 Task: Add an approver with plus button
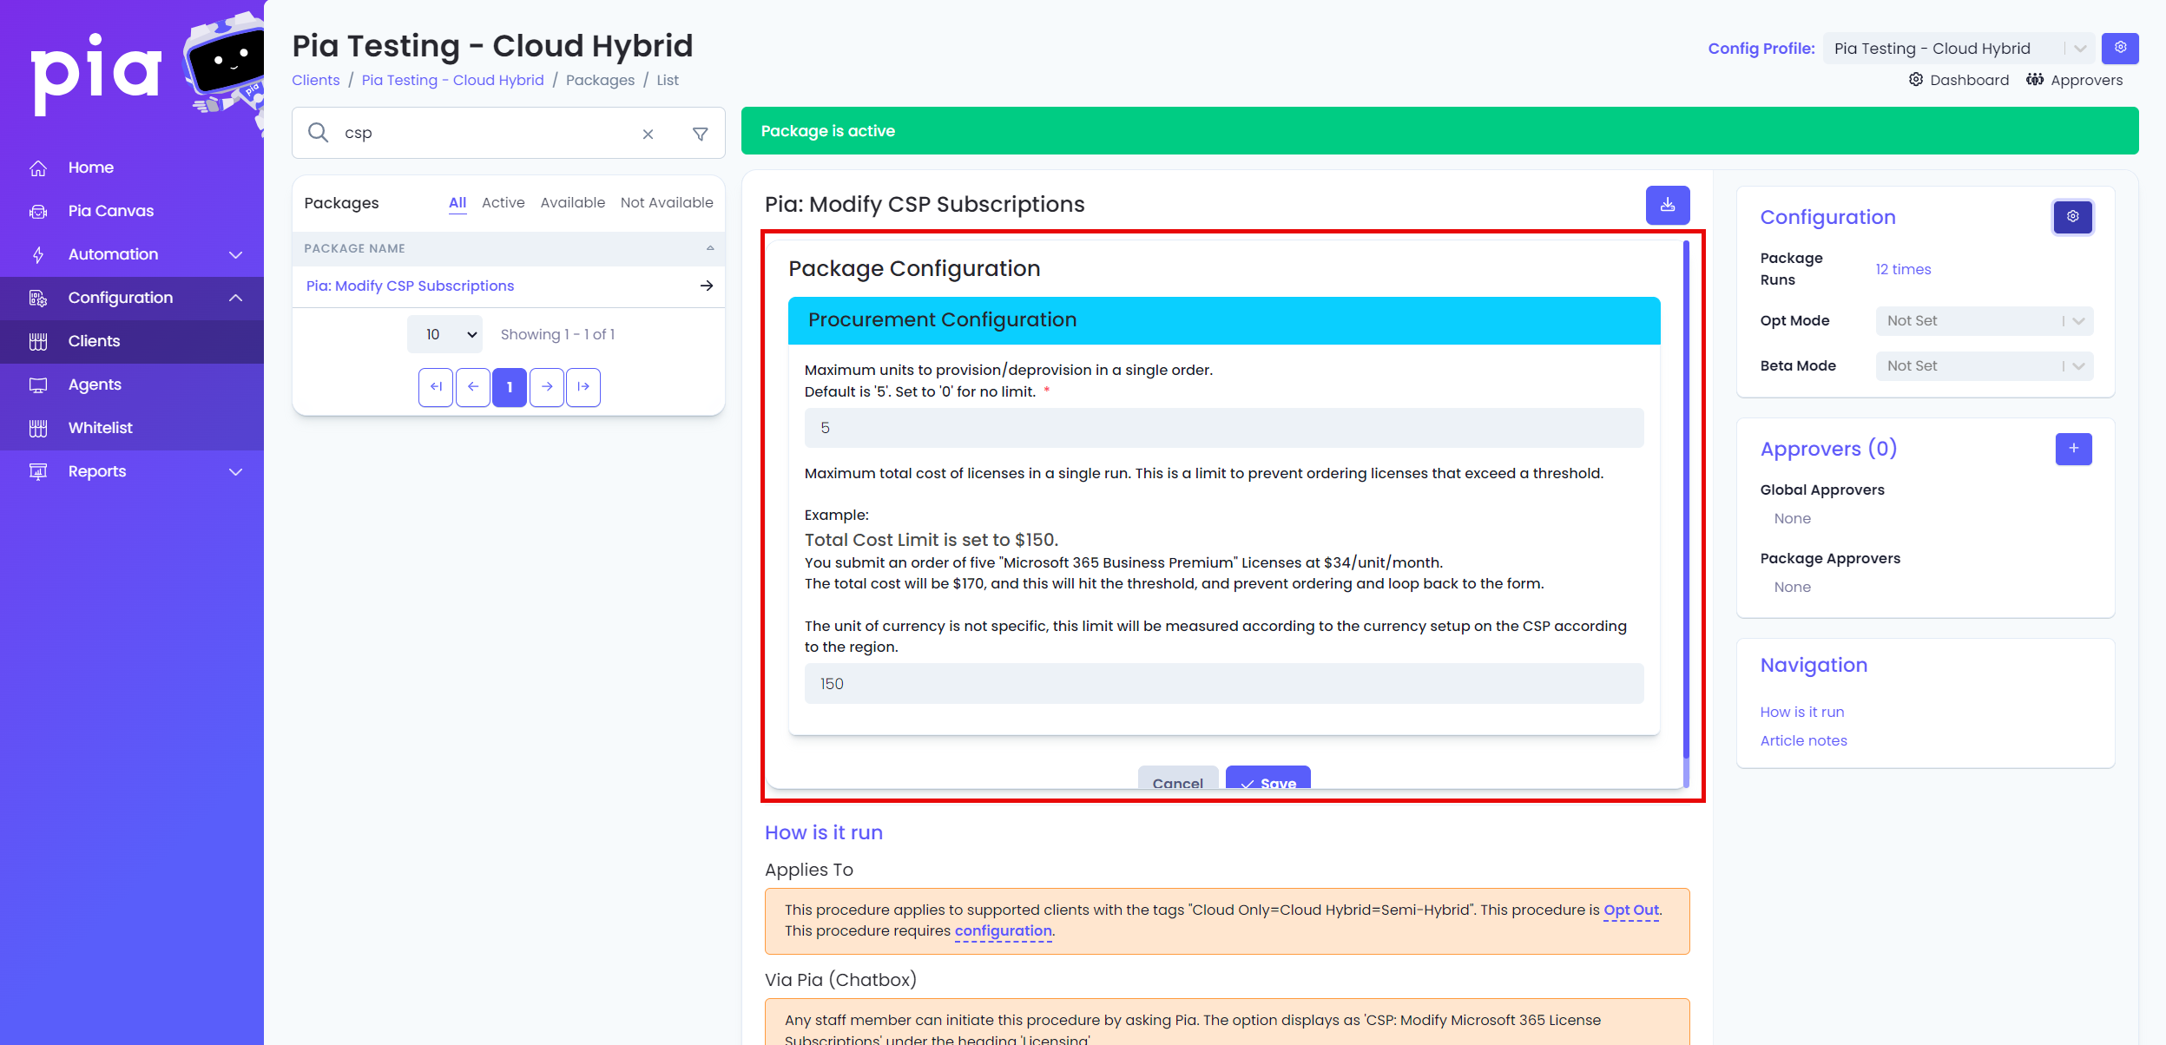click(2073, 449)
